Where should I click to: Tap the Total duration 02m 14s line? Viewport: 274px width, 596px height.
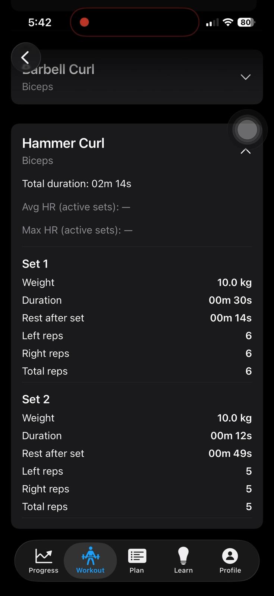[x=76, y=184]
